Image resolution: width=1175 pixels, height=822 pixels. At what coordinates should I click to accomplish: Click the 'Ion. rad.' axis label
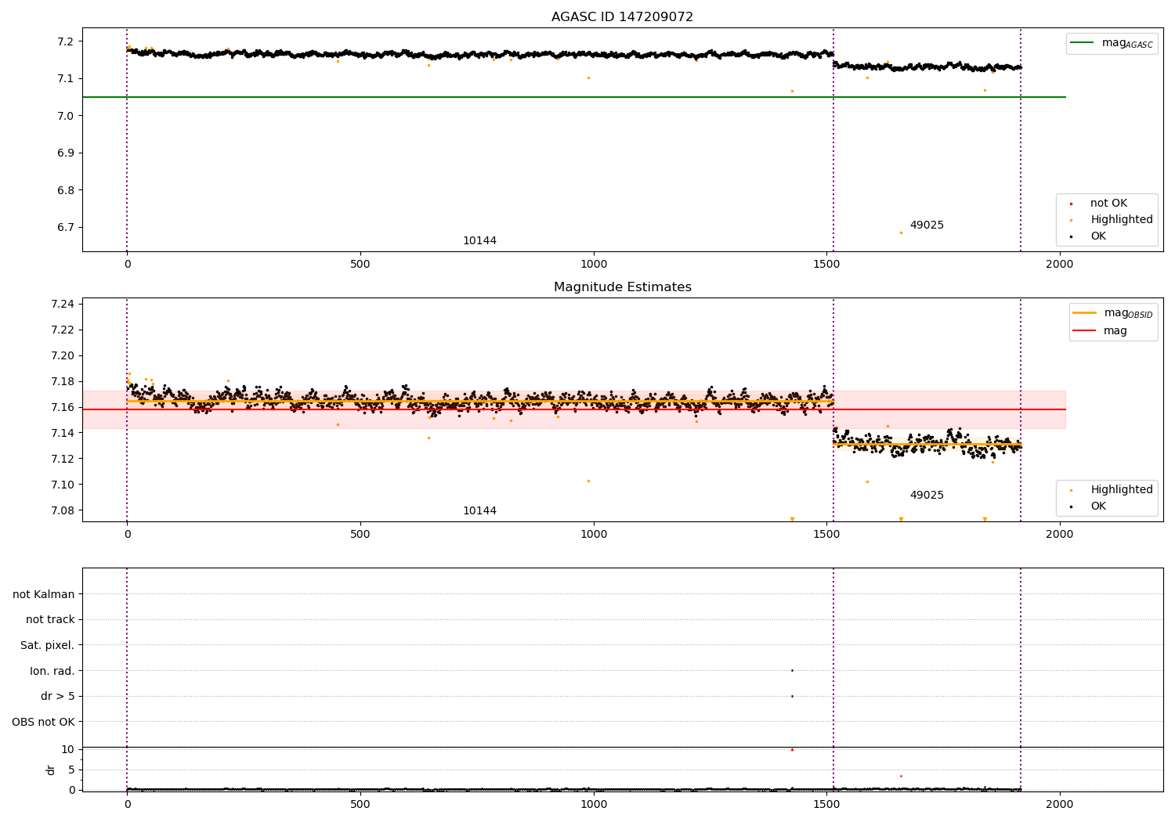[52, 672]
